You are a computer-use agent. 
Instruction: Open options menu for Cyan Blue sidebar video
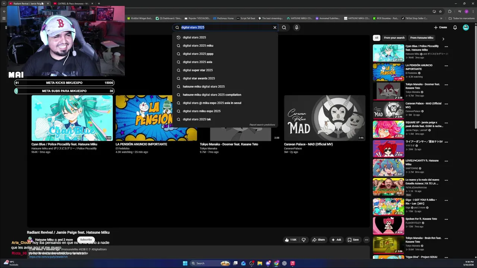[x=446, y=47]
